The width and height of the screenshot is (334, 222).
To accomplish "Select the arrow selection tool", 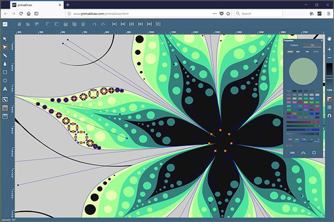I will (5, 39).
